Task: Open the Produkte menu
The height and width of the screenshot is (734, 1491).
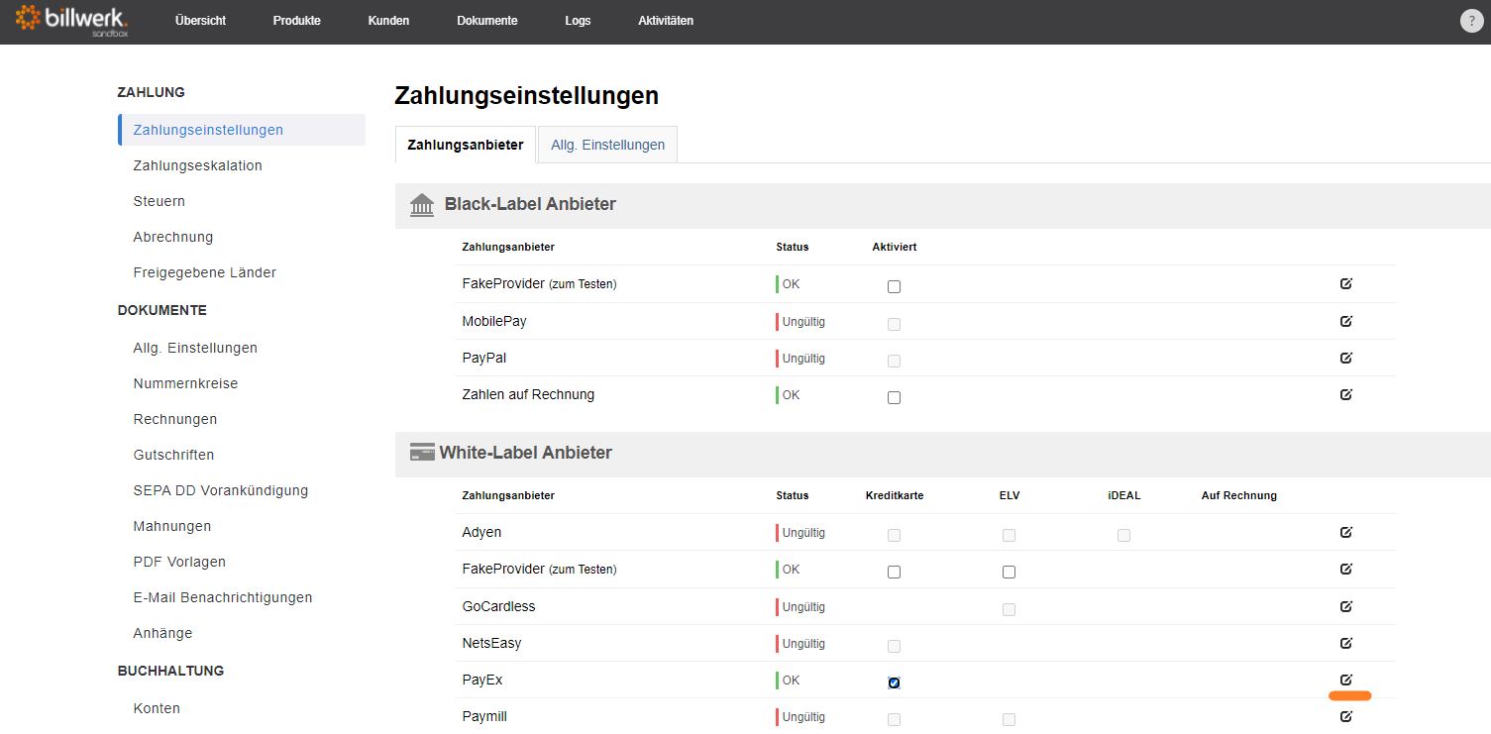Action: (296, 21)
